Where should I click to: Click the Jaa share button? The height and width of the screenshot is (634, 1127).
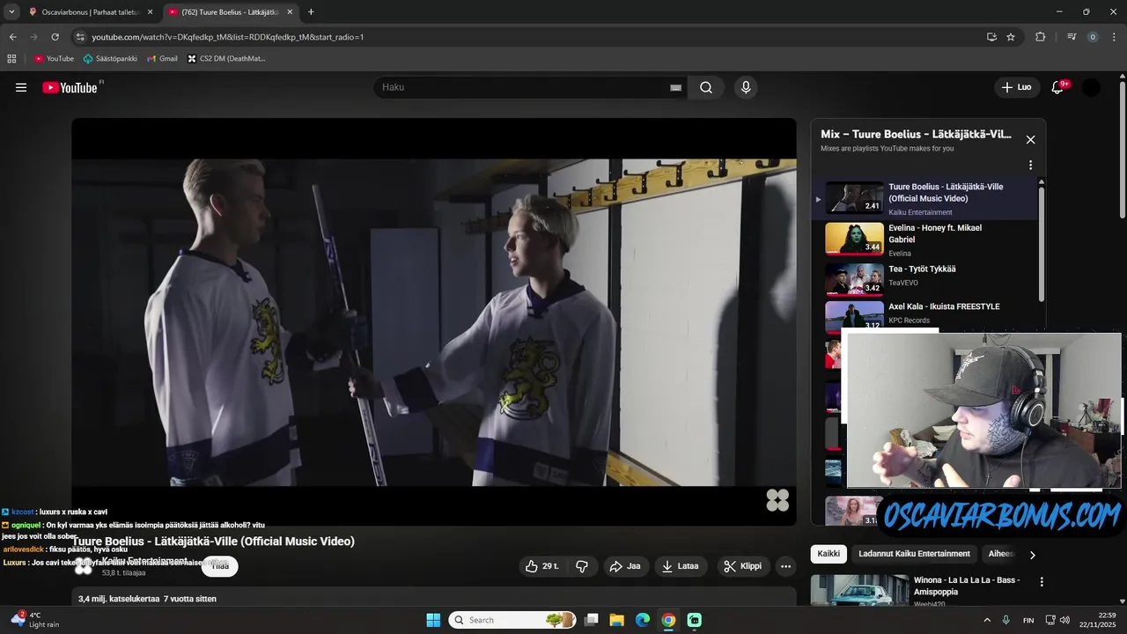click(625, 566)
